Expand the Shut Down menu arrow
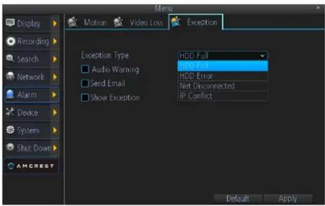The height and width of the screenshot is (206, 325). [54, 148]
